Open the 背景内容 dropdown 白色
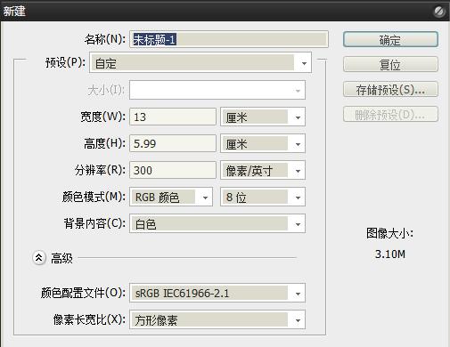 [x=217, y=223]
